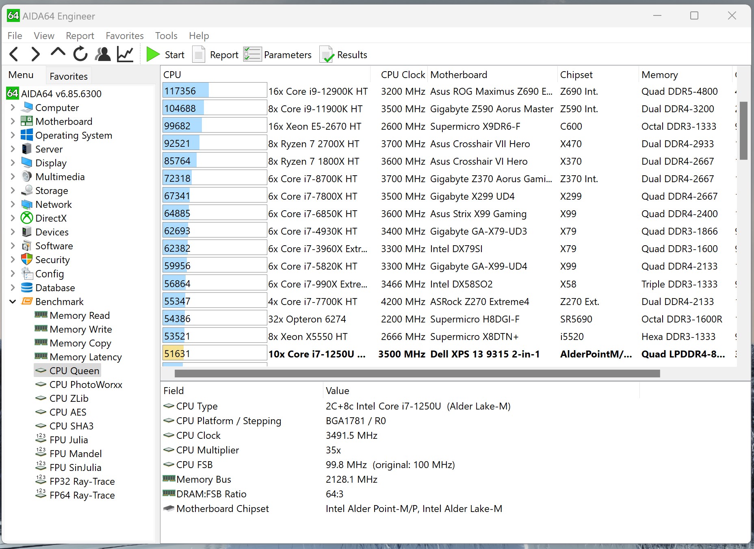Open the line graph report icon
The image size is (754, 549).
click(125, 54)
